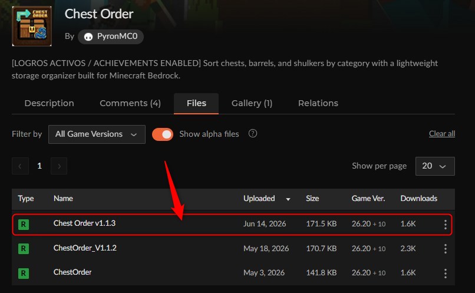Click the Clear all link
Image resolution: width=475 pixels, height=293 pixels.
click(441, 134)
